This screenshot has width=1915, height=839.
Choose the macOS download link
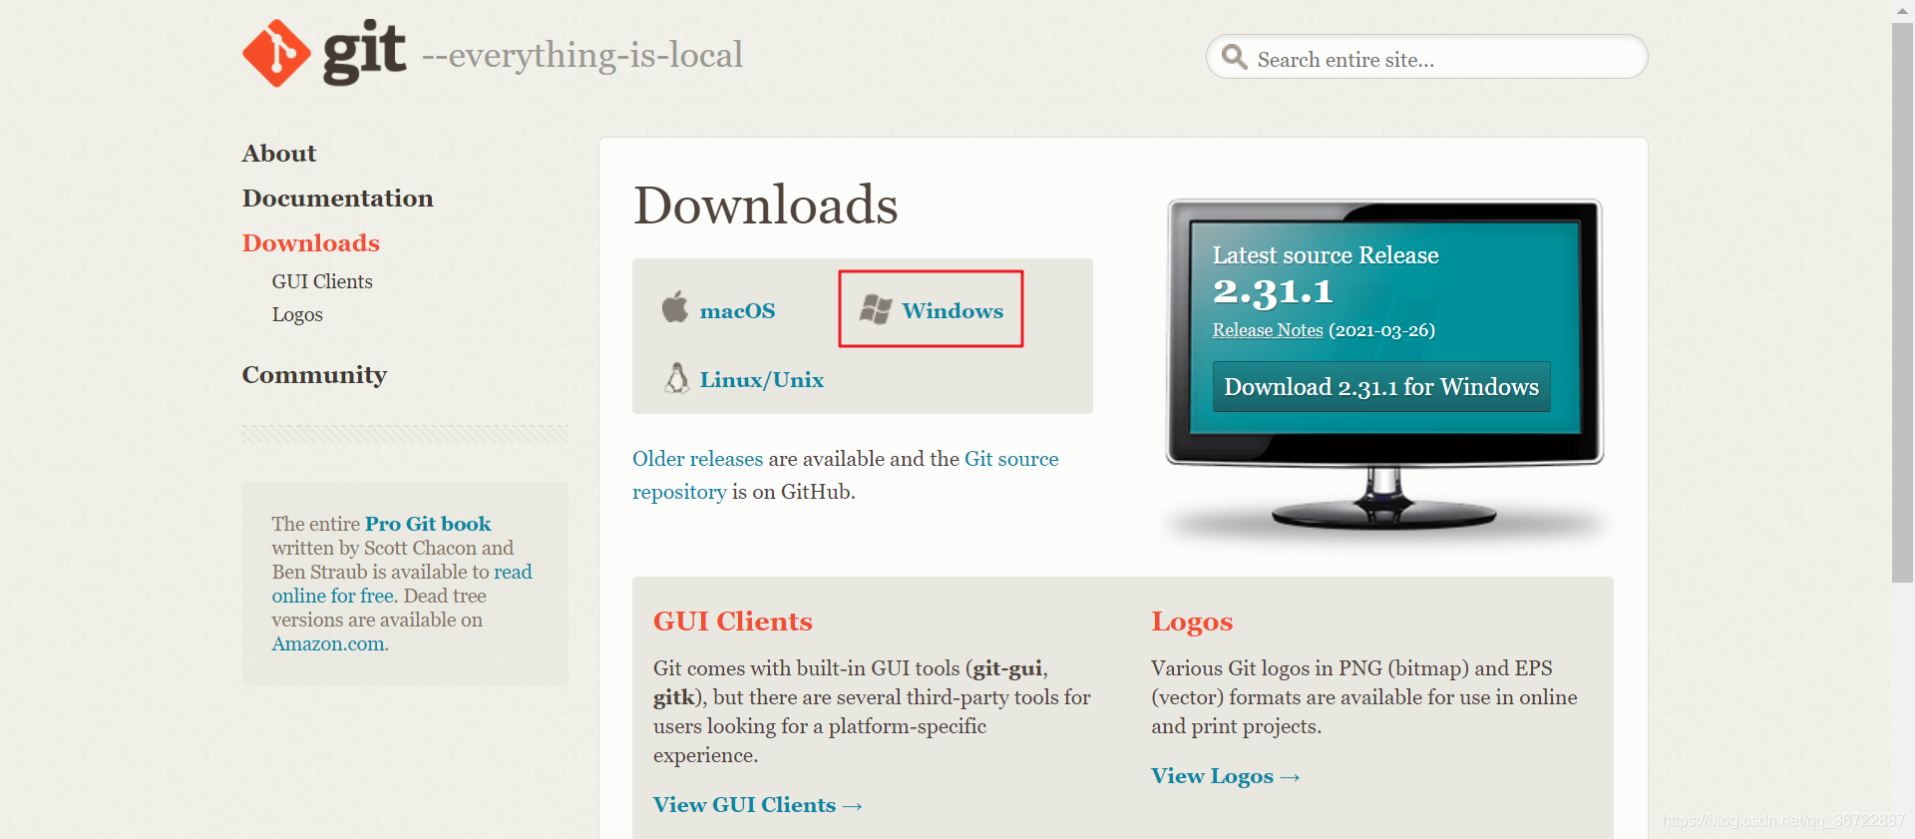[x=737, y=310]
